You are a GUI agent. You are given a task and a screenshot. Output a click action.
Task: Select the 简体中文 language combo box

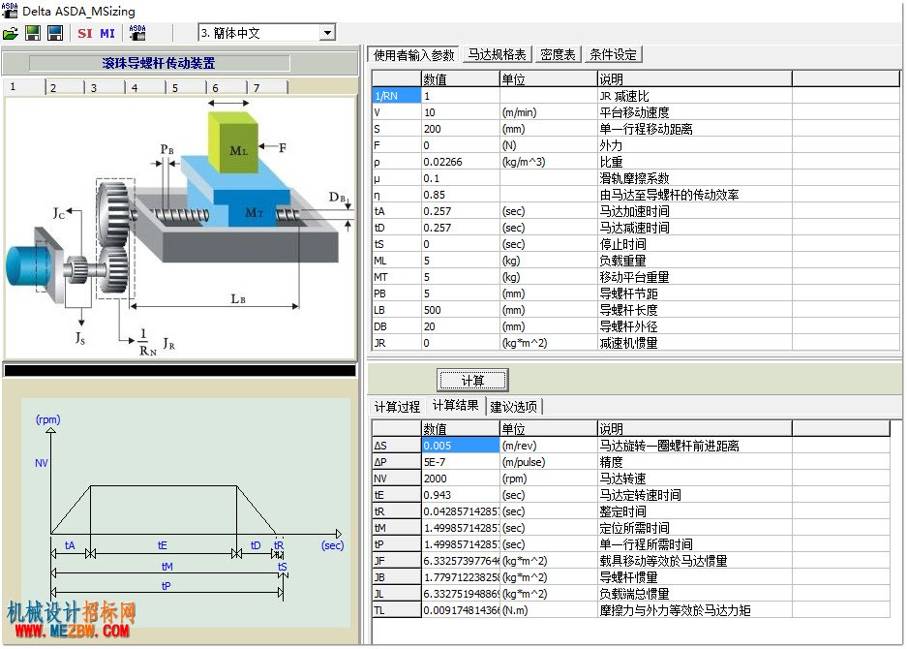pyautogui.click(x=266, y=32)
